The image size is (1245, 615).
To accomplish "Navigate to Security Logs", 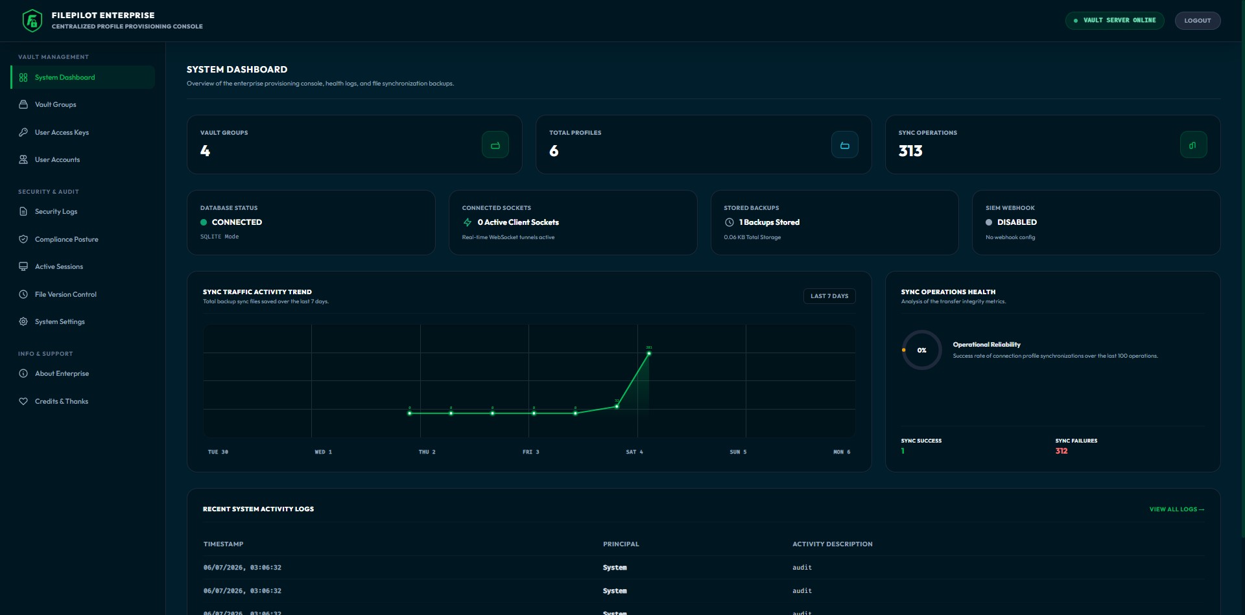I will click(83, 211).
